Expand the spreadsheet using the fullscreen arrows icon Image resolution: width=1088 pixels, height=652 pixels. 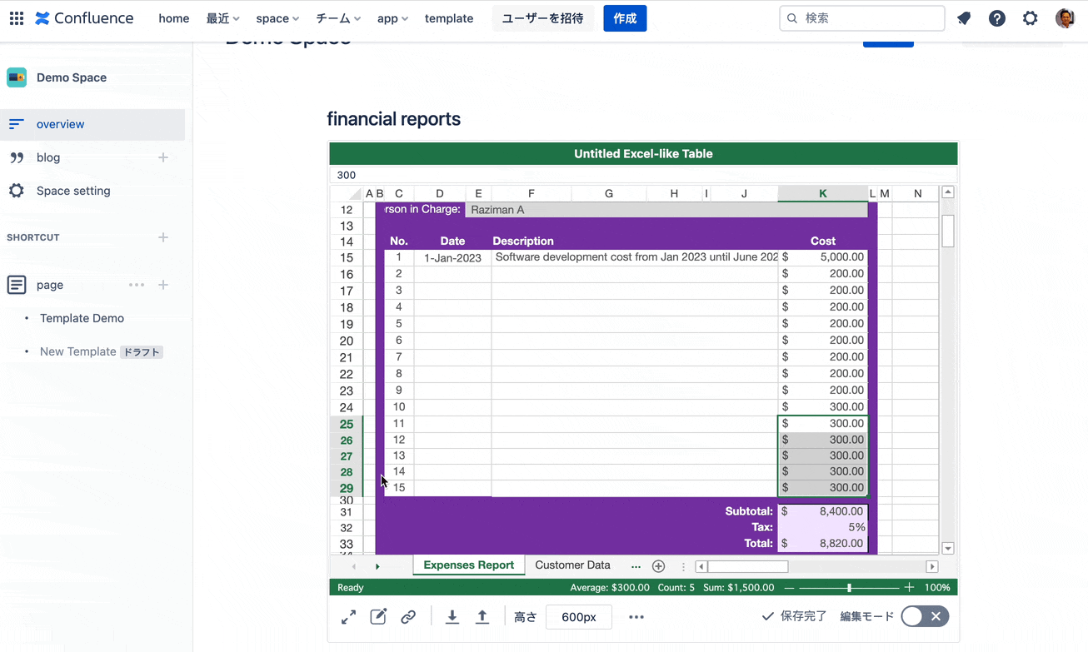coord(348,616)
